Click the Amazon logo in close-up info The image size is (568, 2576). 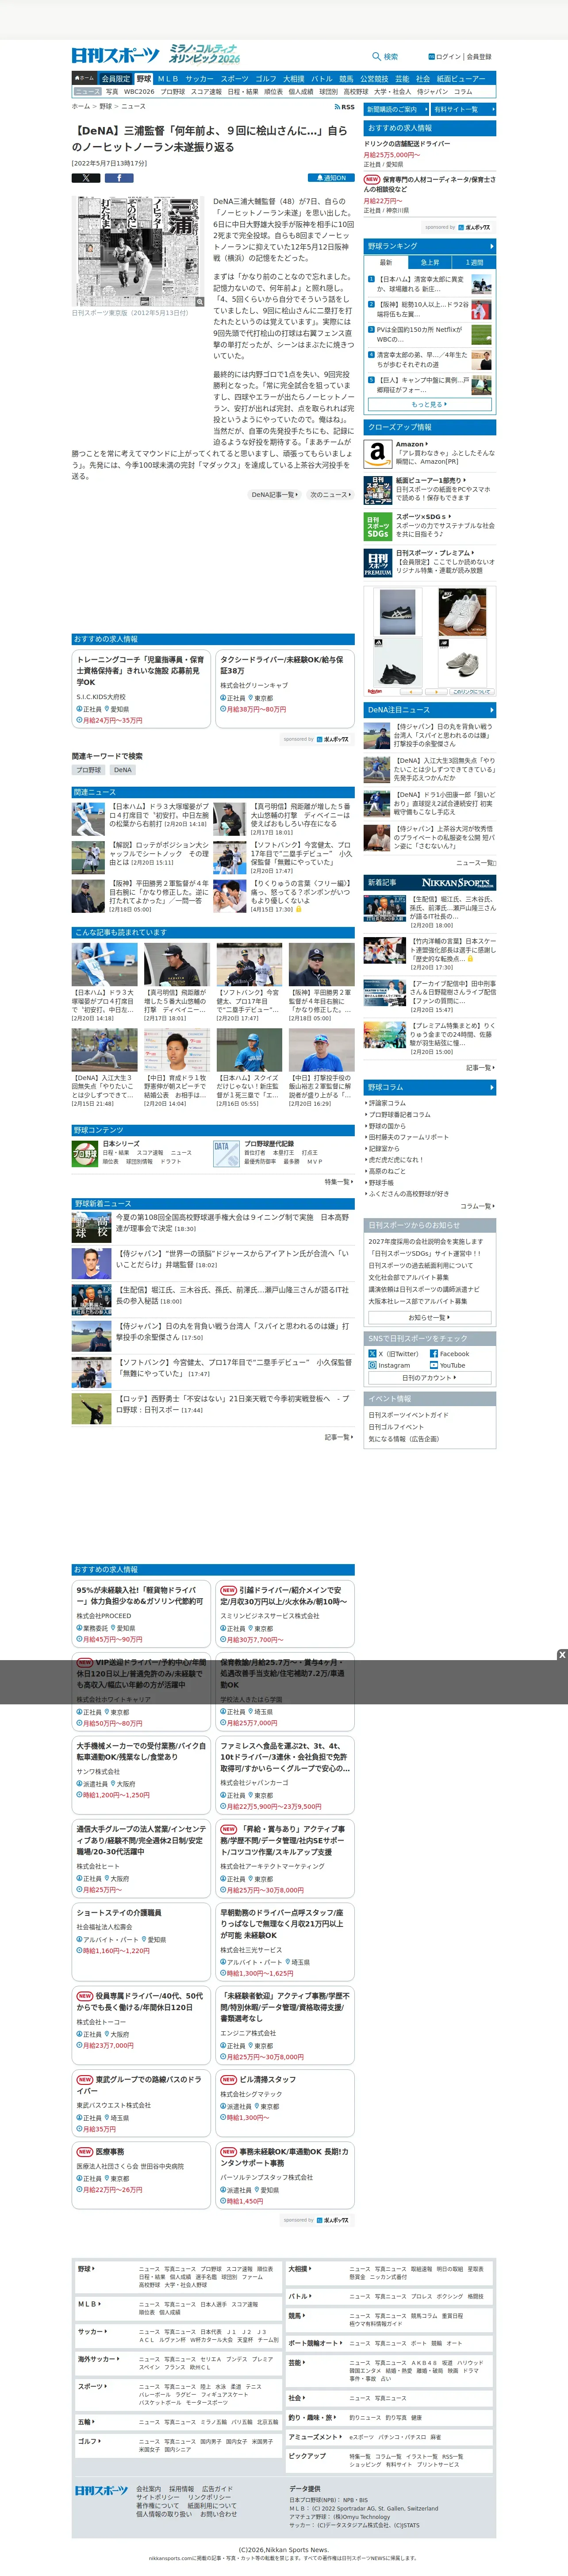point(377,453)
